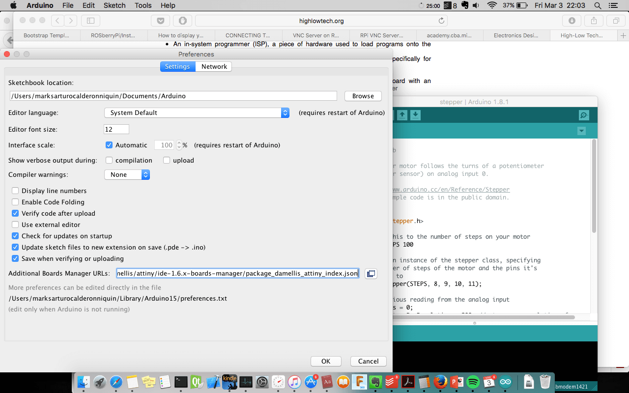Confirm preferences with OK
Screen dimensions: 629x393
326,361
